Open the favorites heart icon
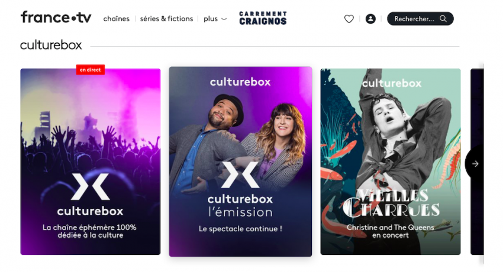503x272 pixels. point(349,19)
